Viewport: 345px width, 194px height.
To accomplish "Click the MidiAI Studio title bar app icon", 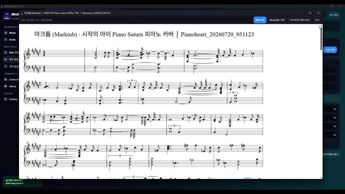I will (x=2, y=6).
